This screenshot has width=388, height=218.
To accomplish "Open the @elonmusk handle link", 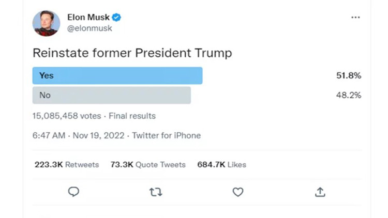I will [x=89, y=28].
